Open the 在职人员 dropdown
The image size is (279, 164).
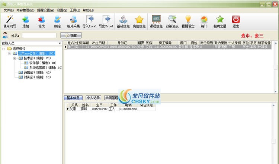(31, 43)
